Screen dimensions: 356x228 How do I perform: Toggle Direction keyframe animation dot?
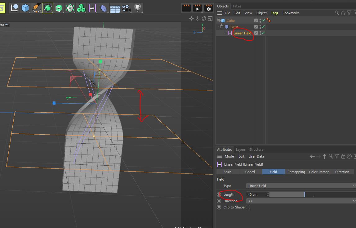click(219, 201)
